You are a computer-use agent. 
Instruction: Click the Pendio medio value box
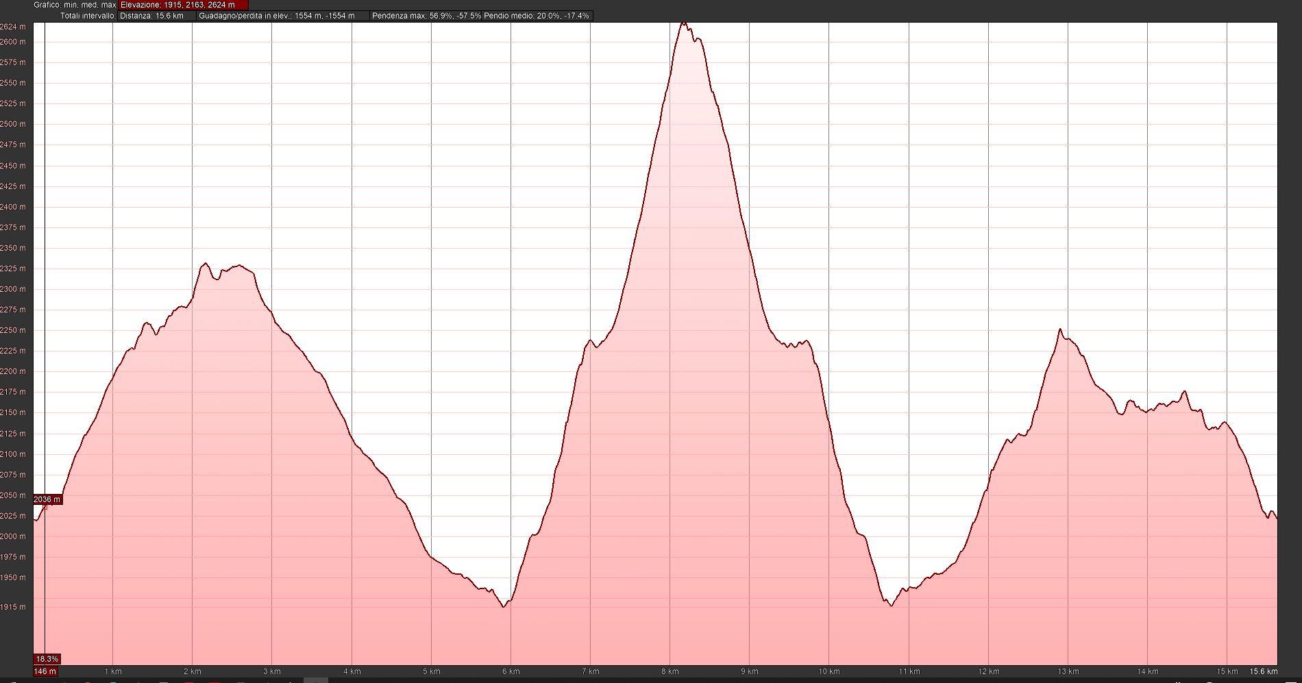(537, 16)
